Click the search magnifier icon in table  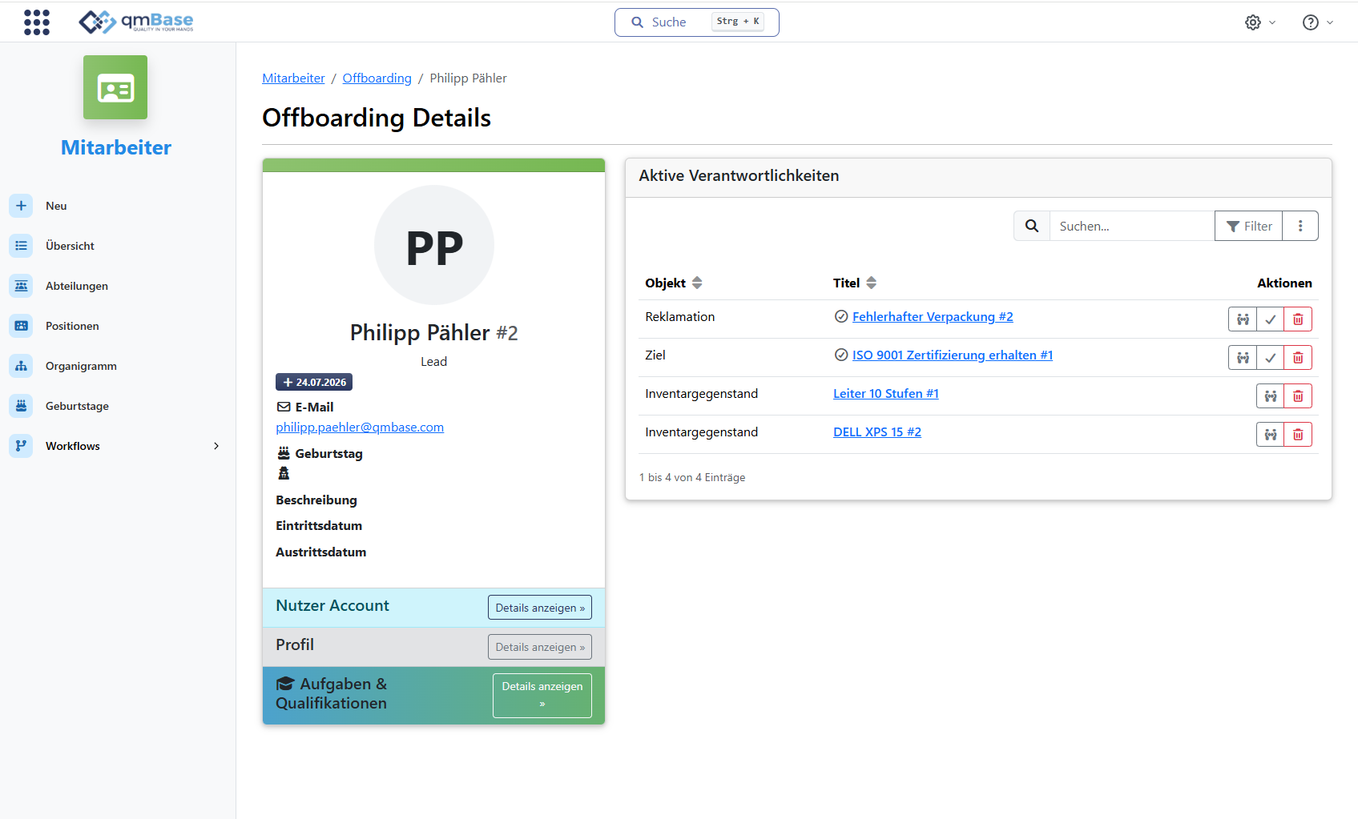pos(1032,226)
